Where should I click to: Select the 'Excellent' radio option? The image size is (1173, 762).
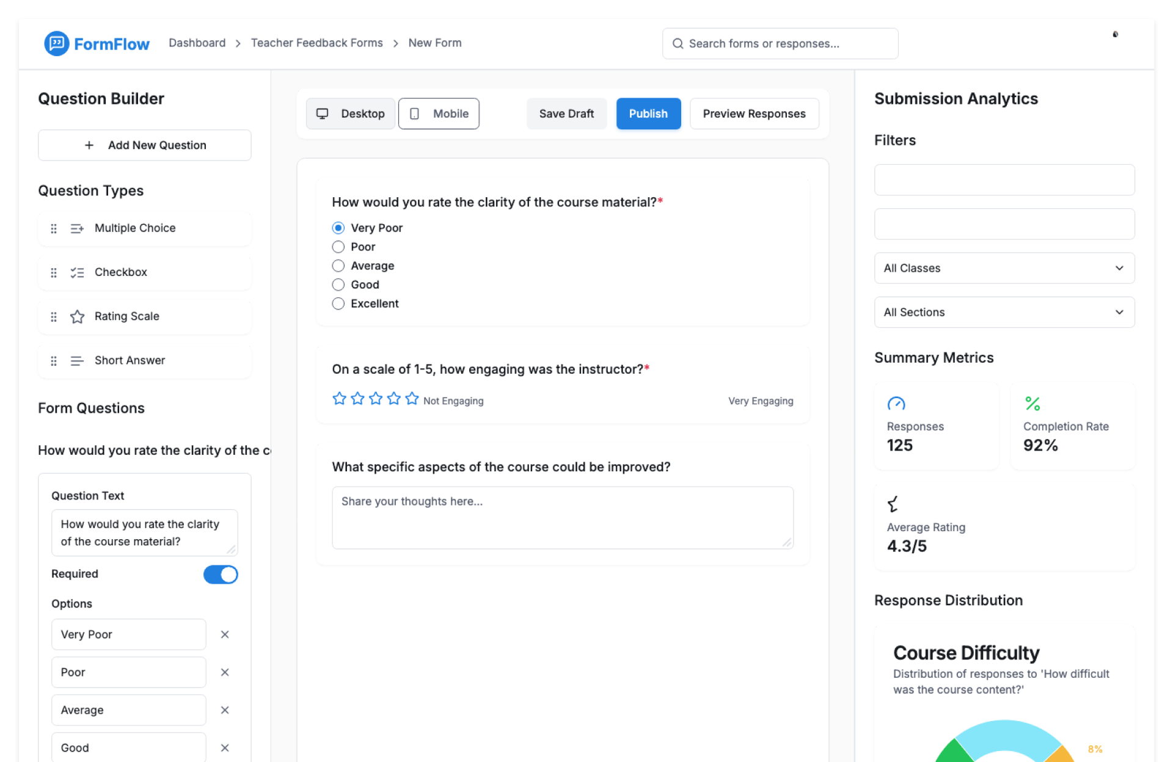338,303
